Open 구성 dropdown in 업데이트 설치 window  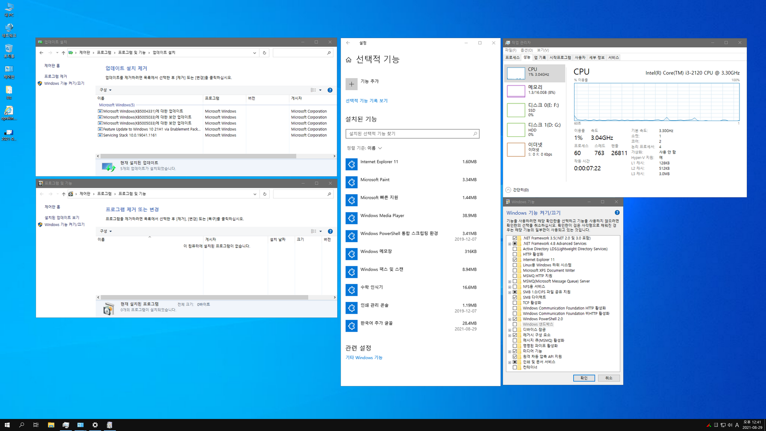(105, 90)
